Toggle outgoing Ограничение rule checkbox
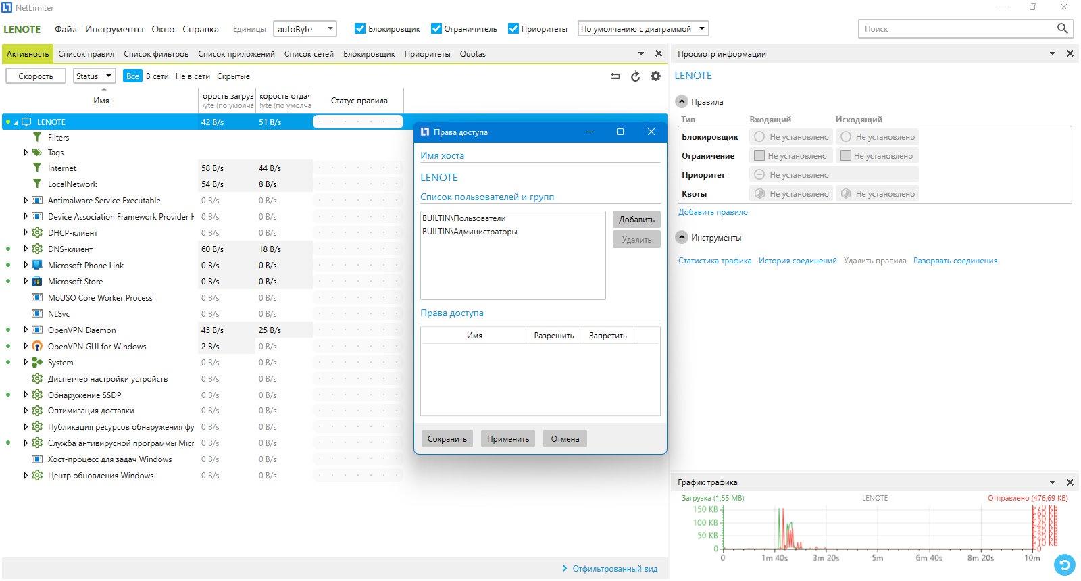Screen dimensions: 1081x581 845,155
